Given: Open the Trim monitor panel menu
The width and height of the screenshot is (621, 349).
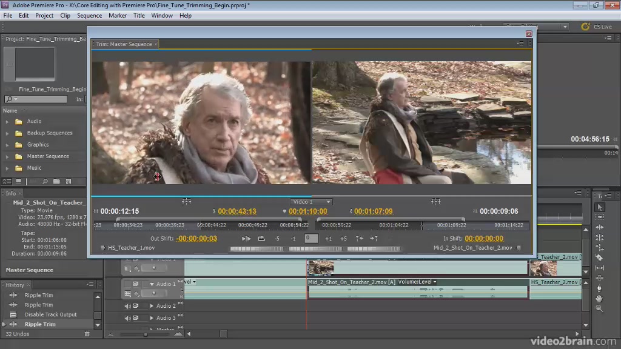Looking at the screenshot, I should [520, 44].
